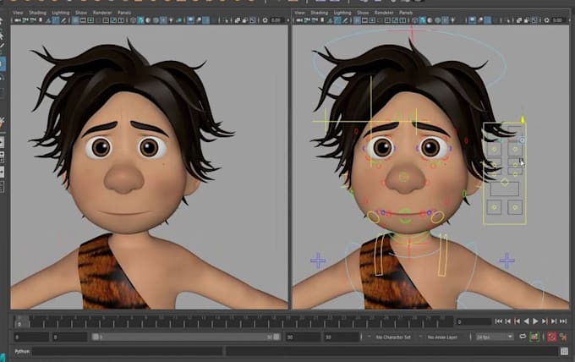Click the playback range slider bar
This screenshot has height=362, width=575.
186,337
